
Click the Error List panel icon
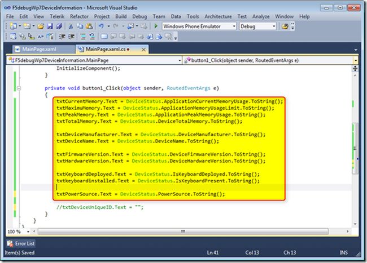pyautogui.click(x=10, y=243)
